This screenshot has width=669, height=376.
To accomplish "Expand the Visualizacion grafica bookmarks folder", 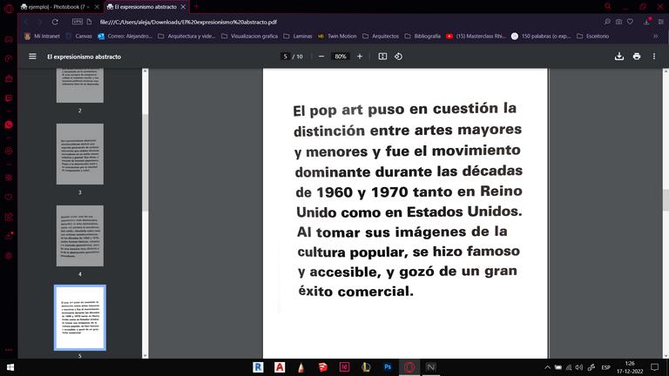I will [x=250, y=37].
